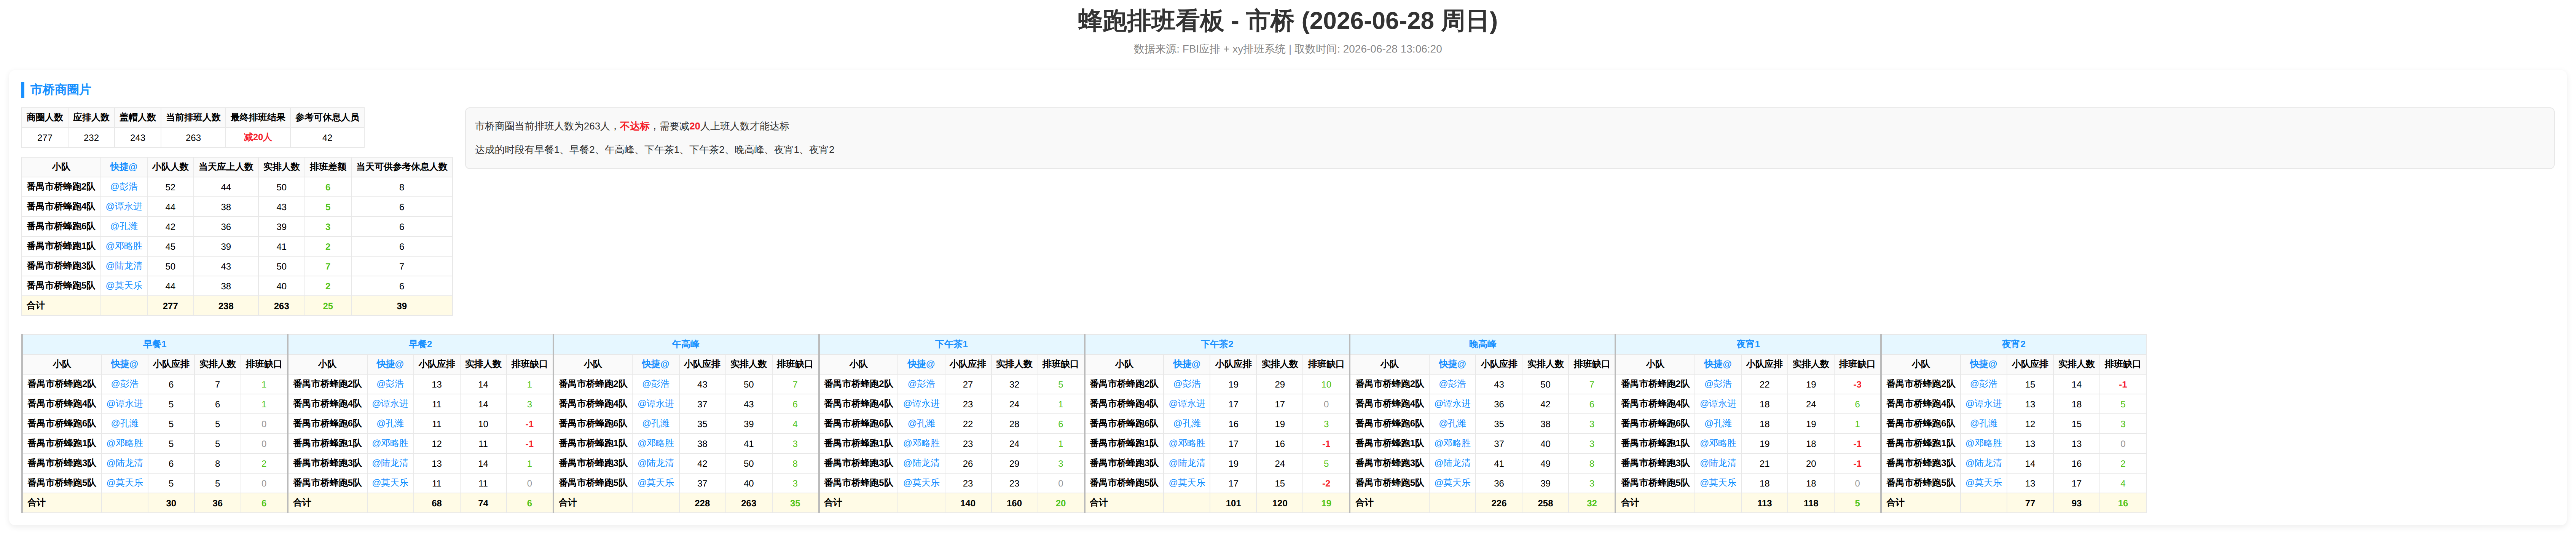Click @莫天乐 in the 晚高峰 table
Image resolution: width=2576 pixels, height=536 pixels.
pos(1452,483)
